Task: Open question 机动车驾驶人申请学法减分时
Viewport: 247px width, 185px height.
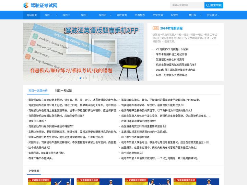Action: click(160, 158)
